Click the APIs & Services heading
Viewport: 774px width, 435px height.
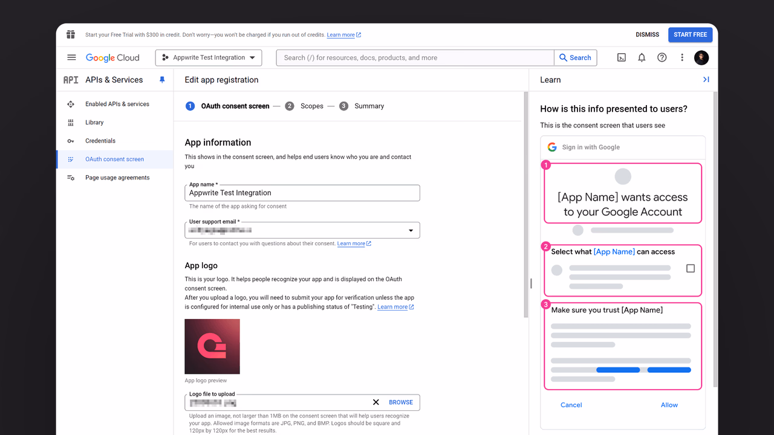114,80
